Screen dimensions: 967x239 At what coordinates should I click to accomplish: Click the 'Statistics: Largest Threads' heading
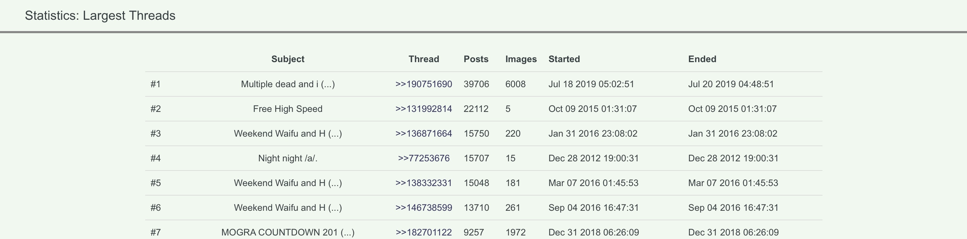(x=100, y=16)
